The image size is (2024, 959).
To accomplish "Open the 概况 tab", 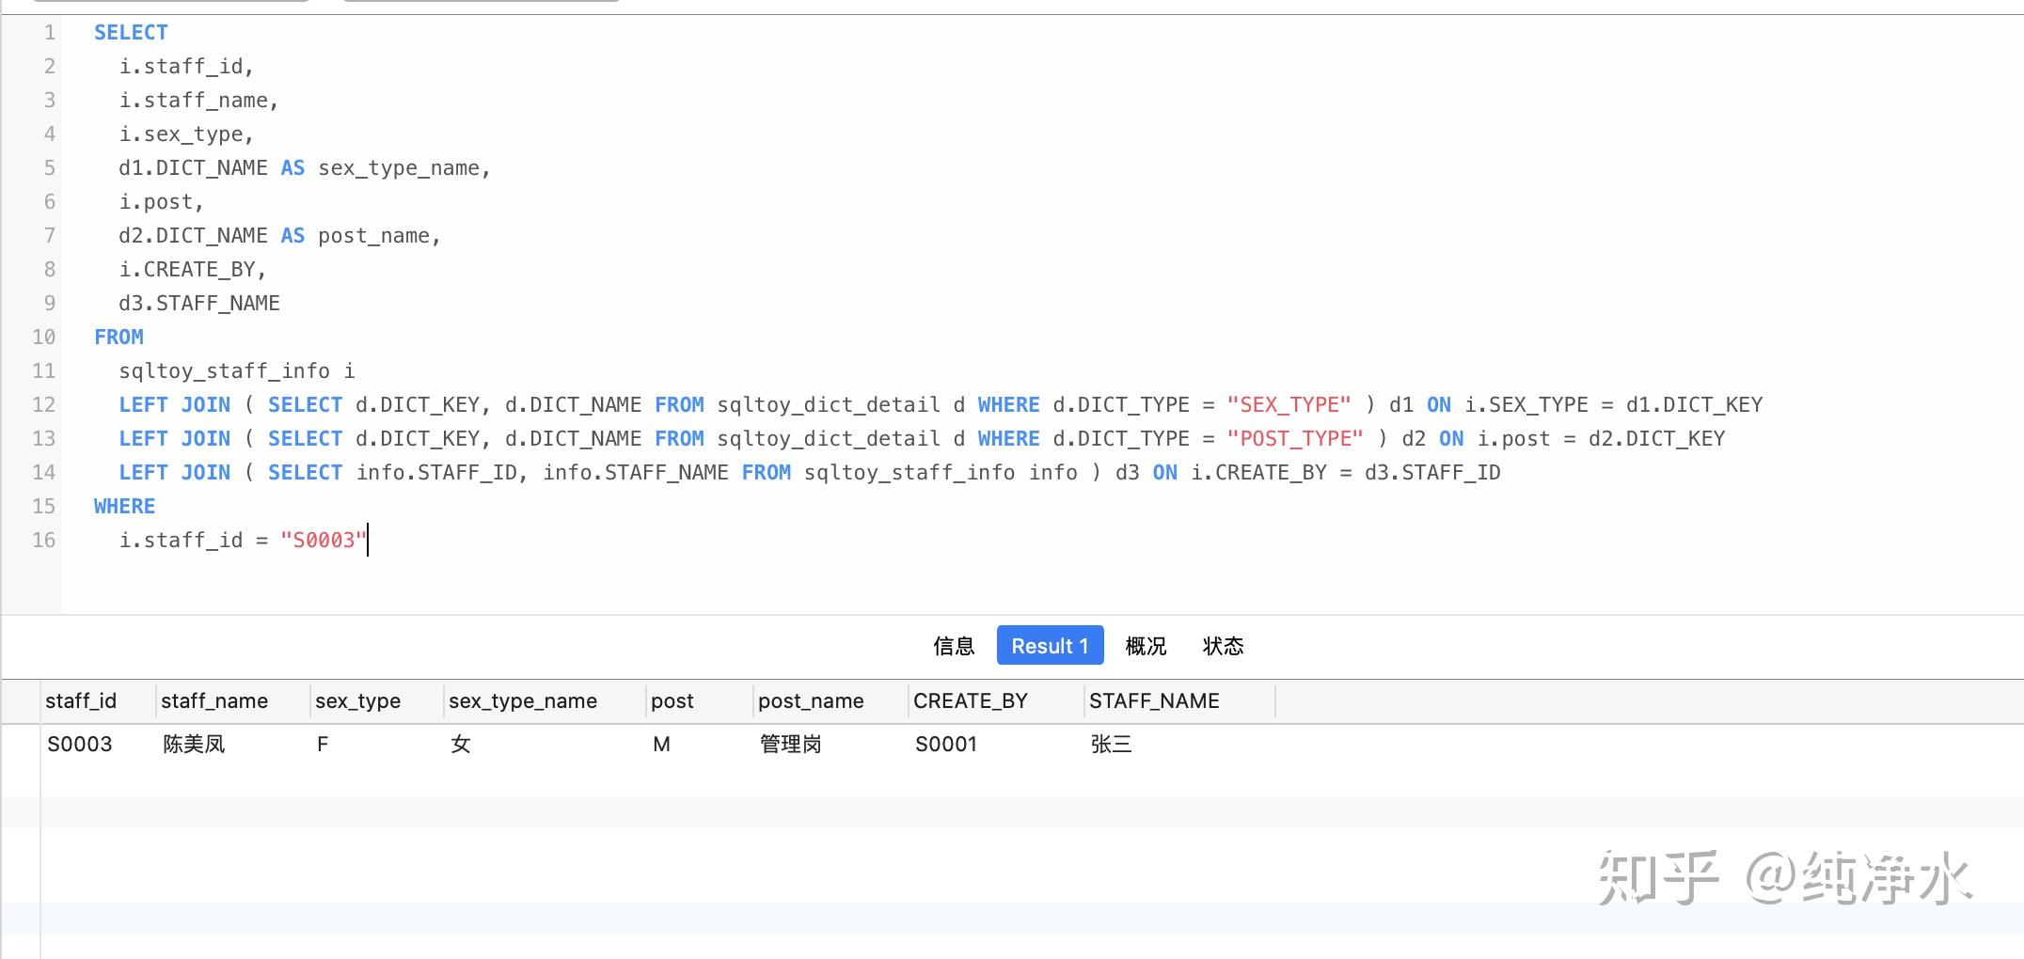I will 1146,646.
